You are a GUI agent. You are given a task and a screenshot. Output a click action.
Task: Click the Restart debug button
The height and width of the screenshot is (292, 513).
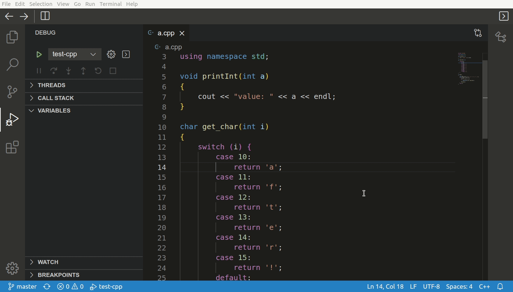[x=98, y=71]
